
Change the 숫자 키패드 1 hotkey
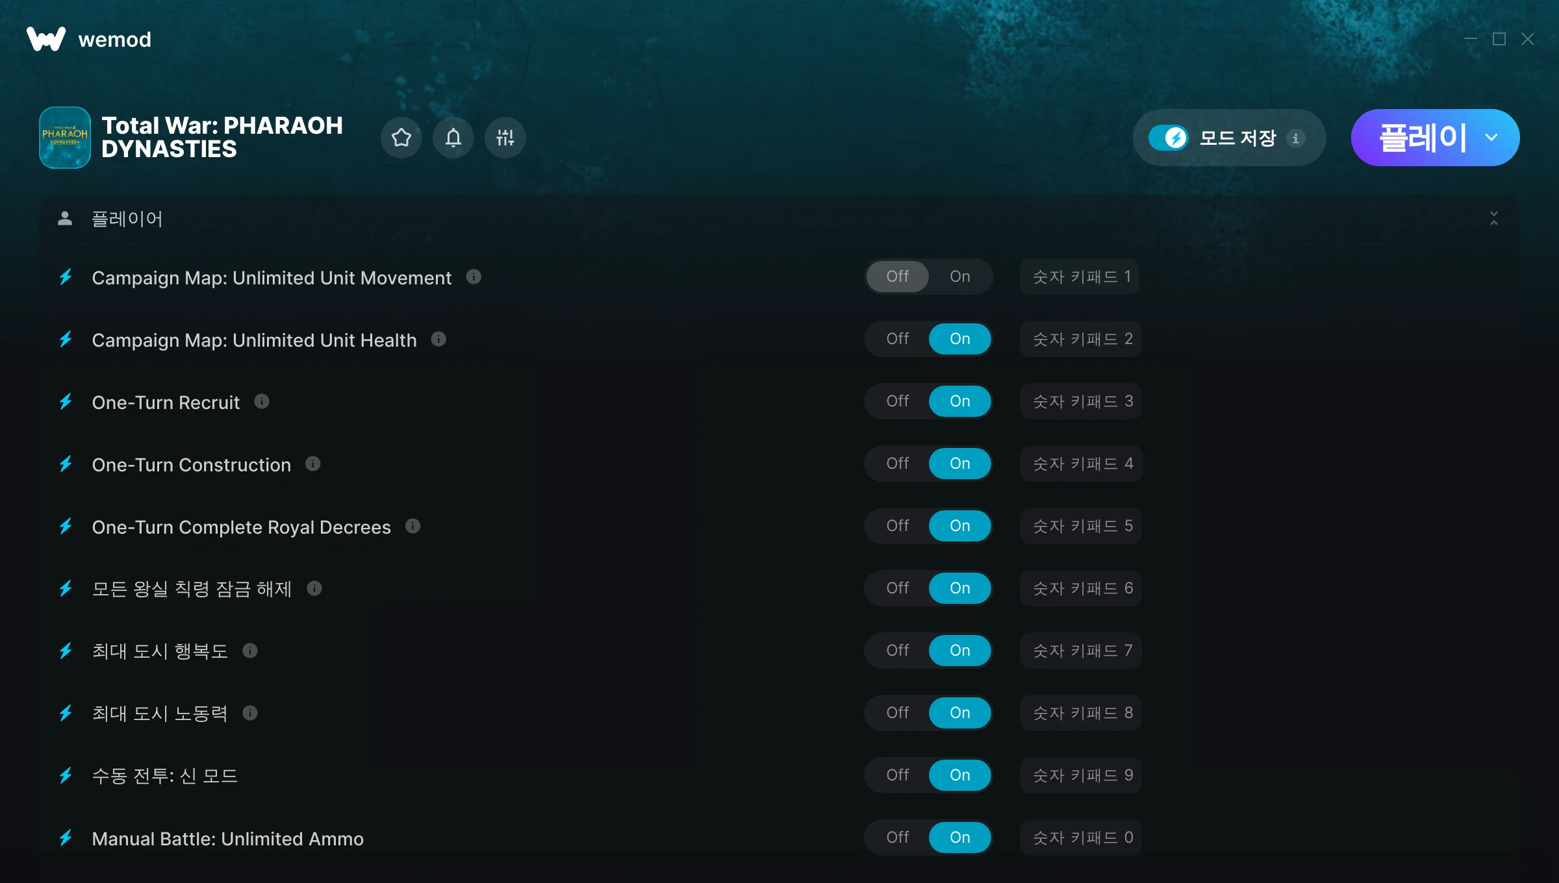coord(1080,277)
